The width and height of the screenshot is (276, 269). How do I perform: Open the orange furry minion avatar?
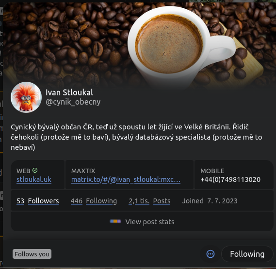coord(26,97)
